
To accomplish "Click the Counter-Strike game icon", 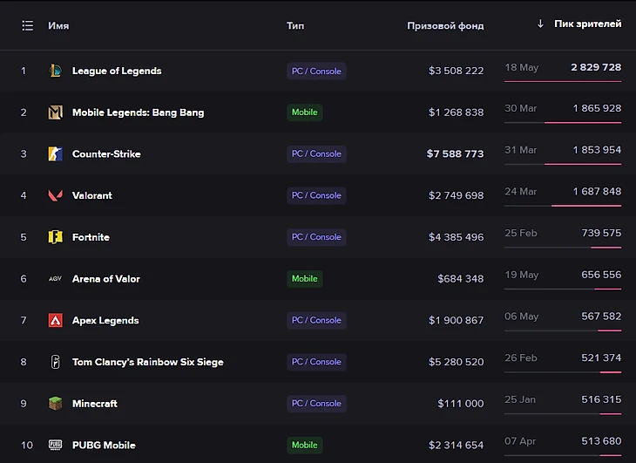I will (x=56, y=154).
